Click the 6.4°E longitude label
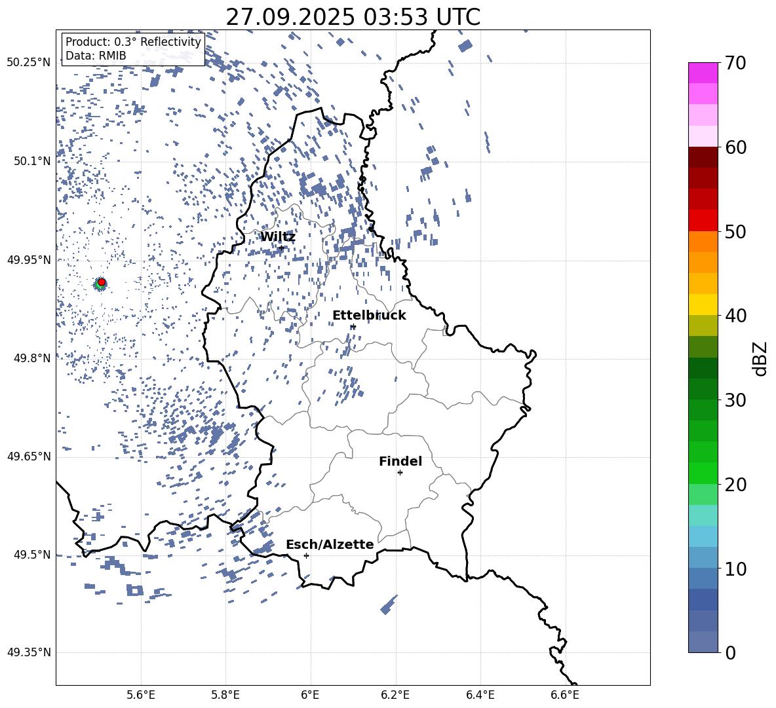 point(480,695)
